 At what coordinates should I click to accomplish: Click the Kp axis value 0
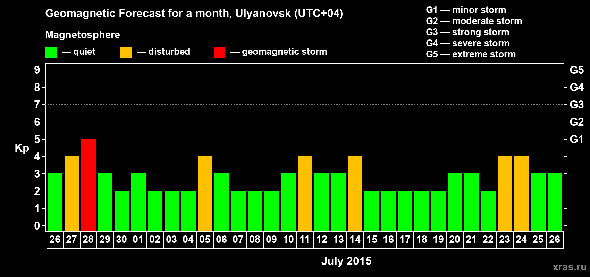[37, 226]
